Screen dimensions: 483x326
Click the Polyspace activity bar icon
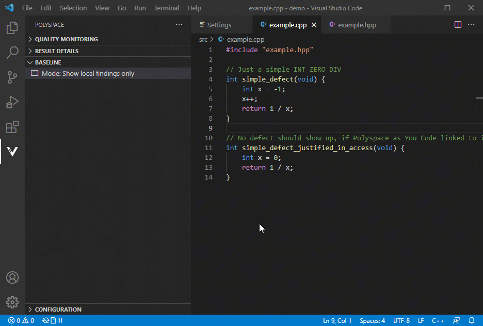tap(12, 152)
